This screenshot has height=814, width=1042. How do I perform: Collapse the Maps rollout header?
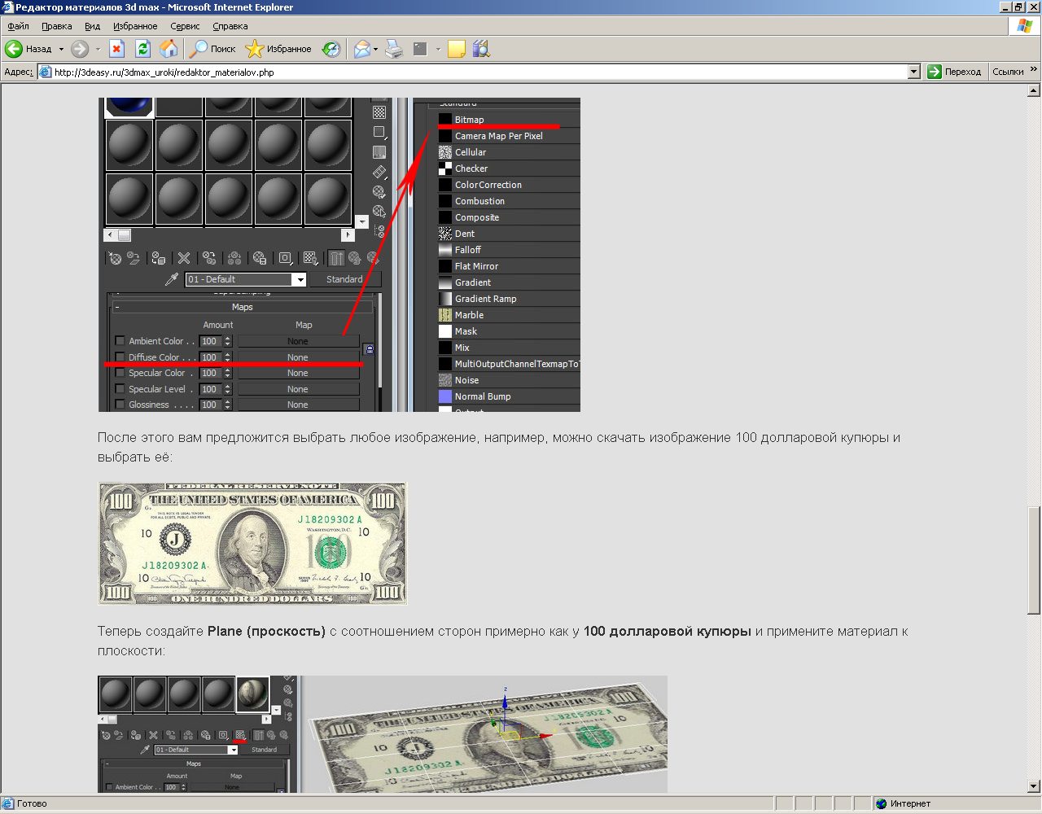pos(243,307)
